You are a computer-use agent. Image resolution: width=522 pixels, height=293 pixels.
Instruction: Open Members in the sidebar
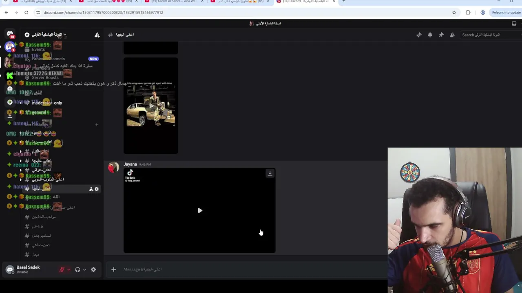tap(41, 68)
